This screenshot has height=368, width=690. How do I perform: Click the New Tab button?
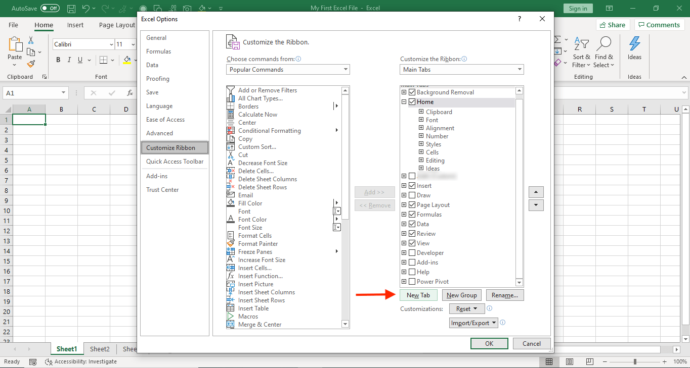click(x=418, y=295)
